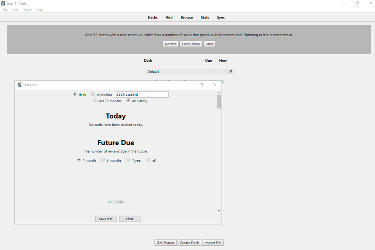
Task: Click the Statistics scrollbar up arrow
Action: 219,92
